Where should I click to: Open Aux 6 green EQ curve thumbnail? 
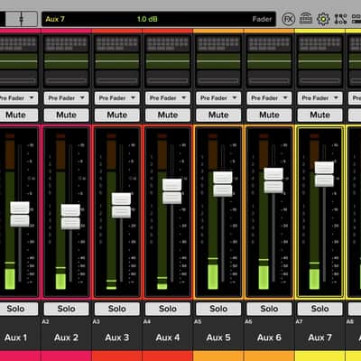pos(269,61)
